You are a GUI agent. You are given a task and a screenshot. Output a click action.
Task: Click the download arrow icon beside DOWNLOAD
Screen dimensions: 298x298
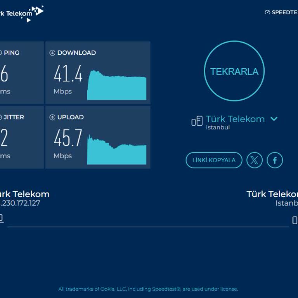pos(52,53)
